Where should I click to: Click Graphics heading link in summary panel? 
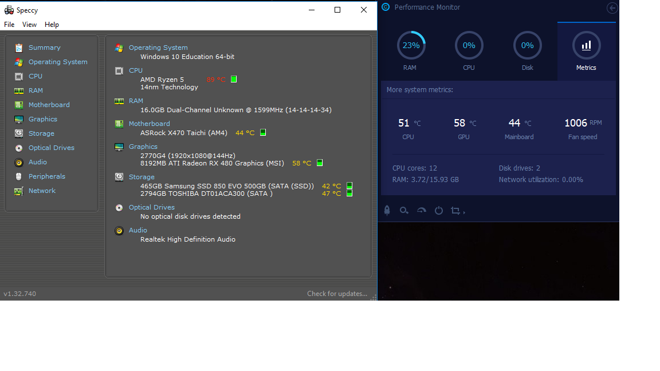[143, 147]
